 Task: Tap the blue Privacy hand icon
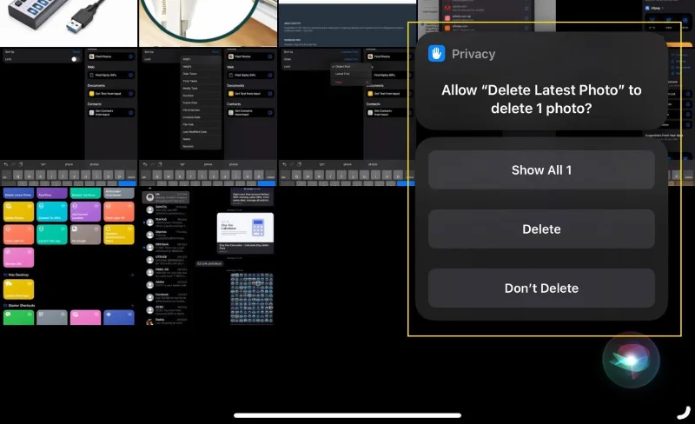(437, 54)
